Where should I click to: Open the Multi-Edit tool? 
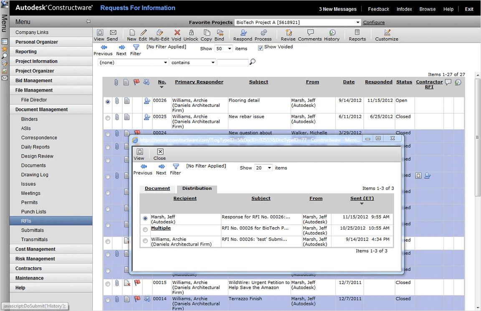click(159, 33)
